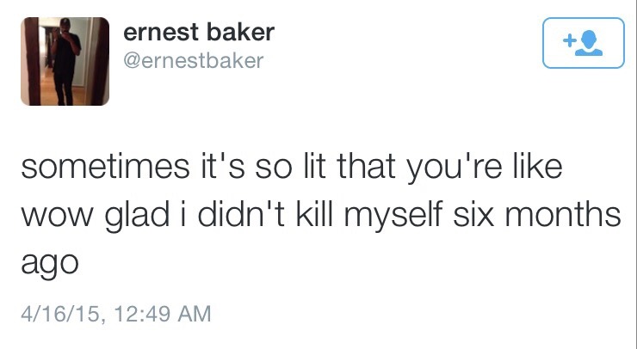Click the word 'lit' in the tweet

pos(314,166)
